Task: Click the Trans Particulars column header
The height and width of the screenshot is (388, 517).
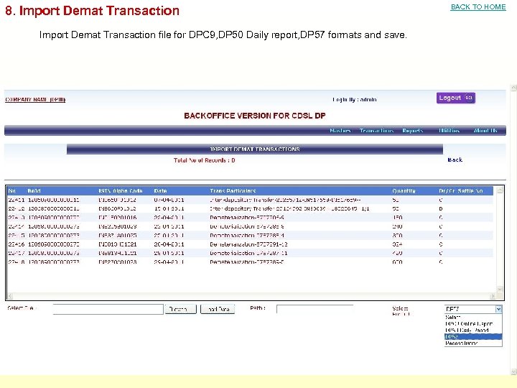Action: pos(233,190)
